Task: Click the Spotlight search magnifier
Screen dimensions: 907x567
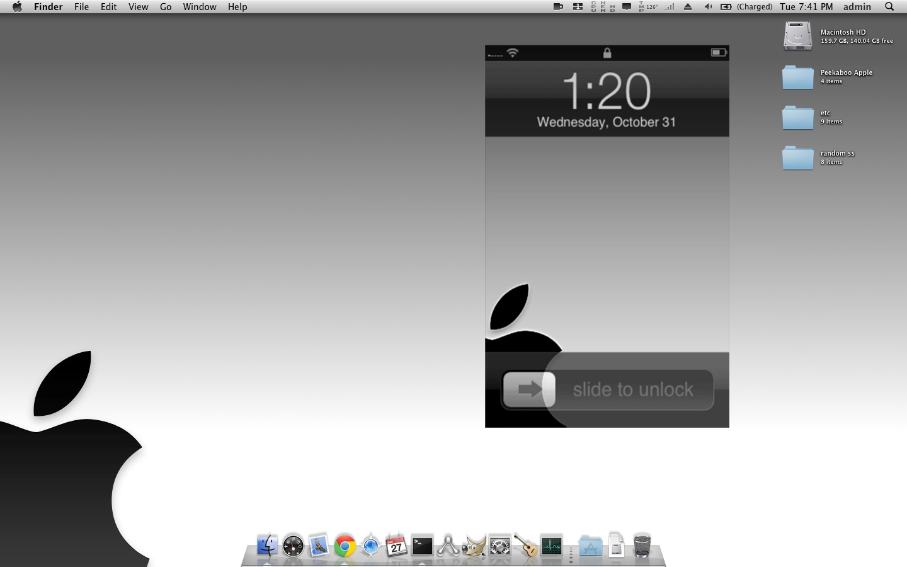Action: pyautogui.click(x=889, y=7)
